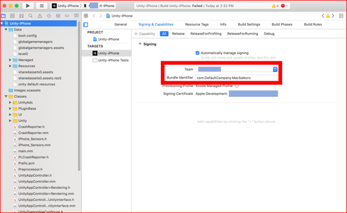
Task: Expand the UnityAds folder
Action: [10, 103]
